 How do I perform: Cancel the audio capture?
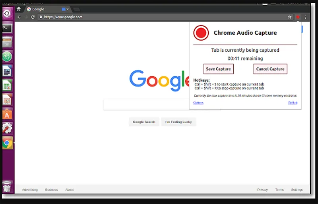(270, 69)
